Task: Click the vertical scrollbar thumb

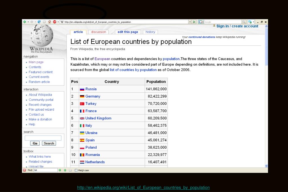Action: [x=266, y=46]
